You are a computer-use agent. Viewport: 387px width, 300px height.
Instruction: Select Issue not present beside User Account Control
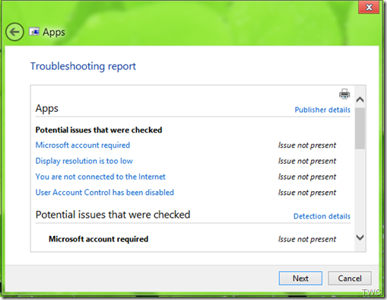[x=307, y=193]
